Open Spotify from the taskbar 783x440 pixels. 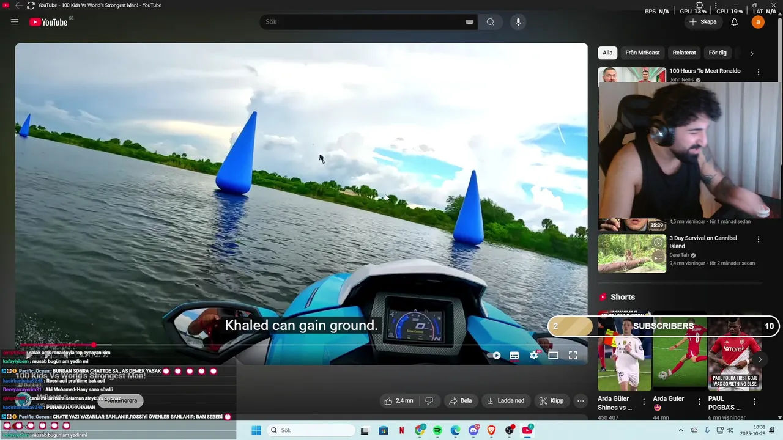coord(437,430)
